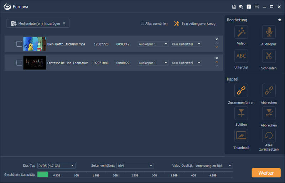Click the Bearbeitung section heading
Image resolution: width=285 pixels, height=183 pixels.
[237, 20]
